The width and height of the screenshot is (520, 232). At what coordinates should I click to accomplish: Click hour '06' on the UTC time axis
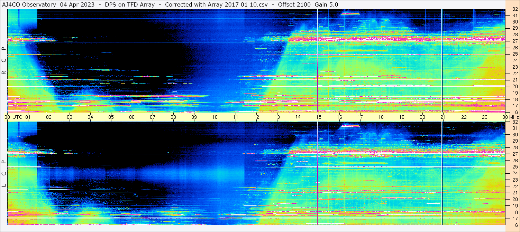pyautogui.click(x=132, y=117)
